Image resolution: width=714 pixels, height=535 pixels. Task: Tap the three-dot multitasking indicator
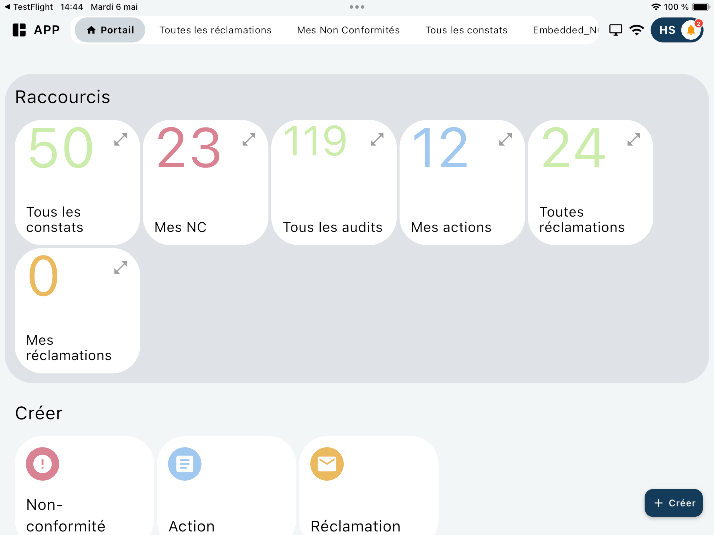[x=357, y=7]
